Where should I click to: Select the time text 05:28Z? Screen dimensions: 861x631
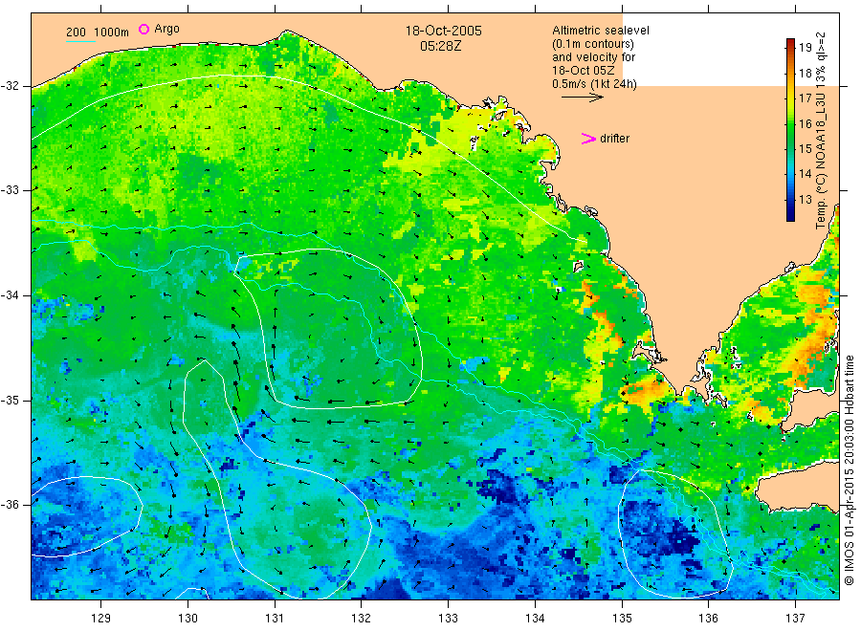(x=441, y=46)
